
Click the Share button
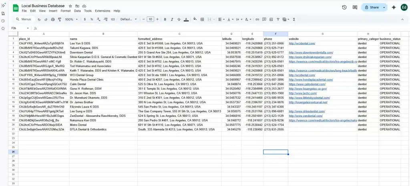(371, 7)
